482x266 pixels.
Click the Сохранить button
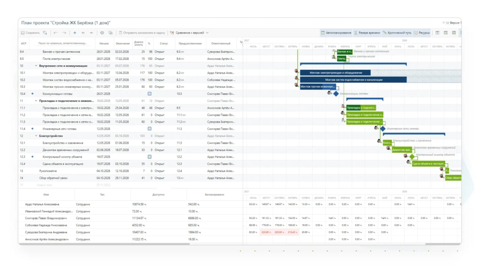(30, 33)
